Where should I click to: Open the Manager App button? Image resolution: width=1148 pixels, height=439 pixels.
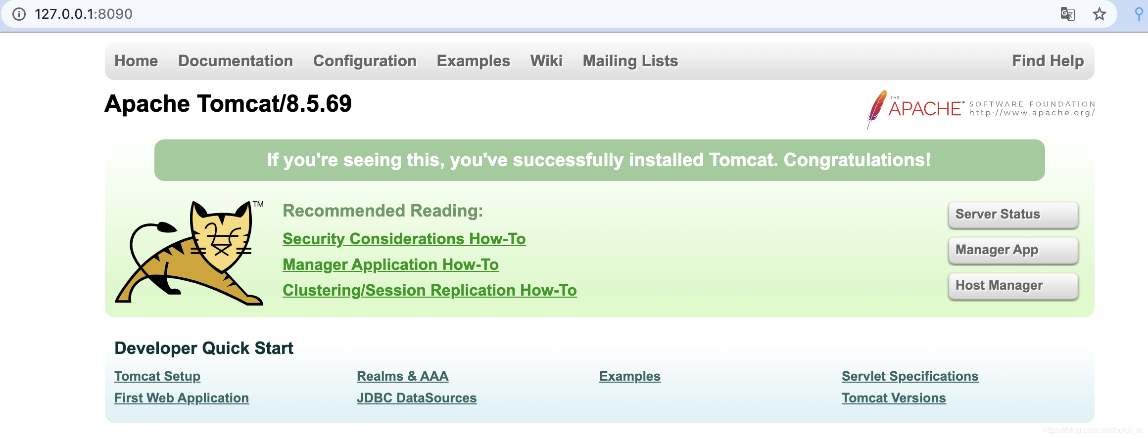pos(1013,250)
